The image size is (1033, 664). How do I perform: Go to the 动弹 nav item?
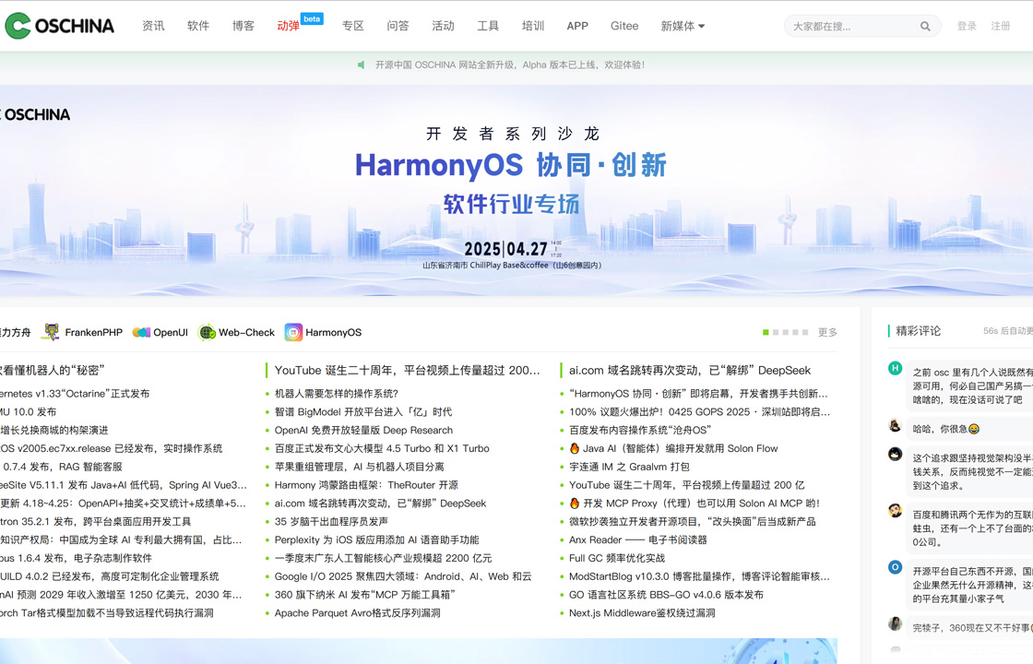pyautogui.click(x=288, y=27)
